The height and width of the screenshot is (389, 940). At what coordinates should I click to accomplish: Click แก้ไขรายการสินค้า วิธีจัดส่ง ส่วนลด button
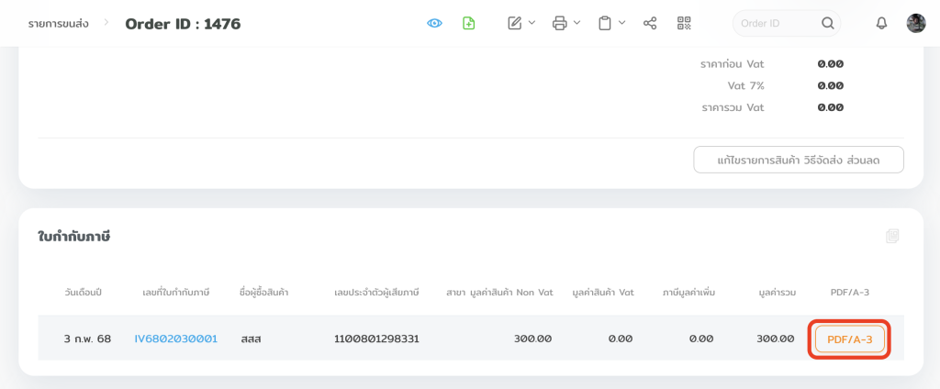pyautogui.click(x=799, y=160)
